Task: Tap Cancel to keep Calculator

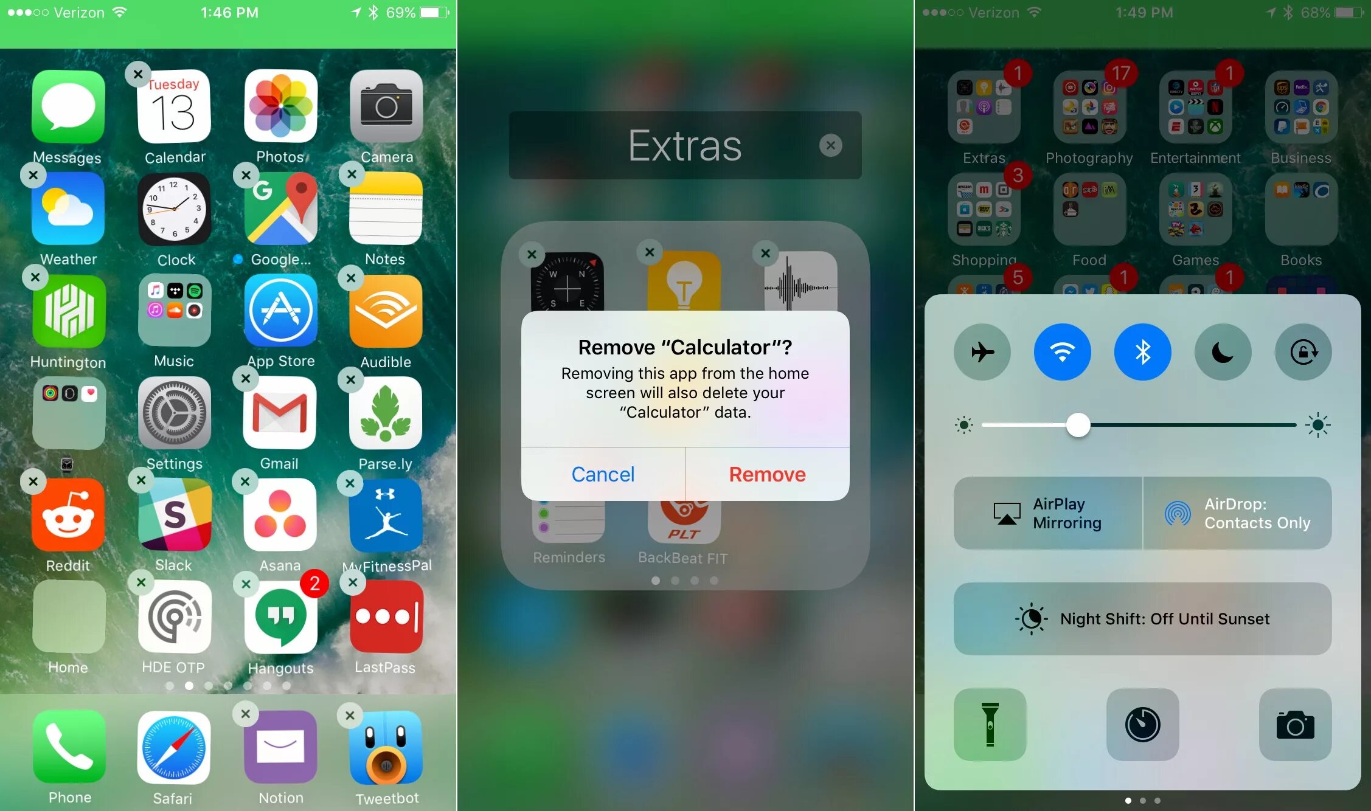Action: tap(603, 473)
